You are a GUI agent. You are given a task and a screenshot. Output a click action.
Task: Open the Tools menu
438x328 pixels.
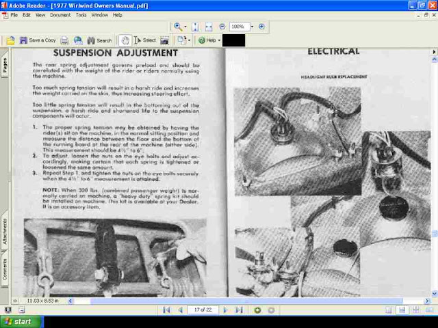tap(81, 15)
